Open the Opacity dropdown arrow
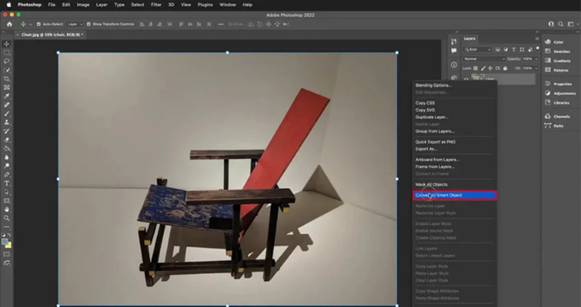 pyautogui.click(x=536, y=59)
